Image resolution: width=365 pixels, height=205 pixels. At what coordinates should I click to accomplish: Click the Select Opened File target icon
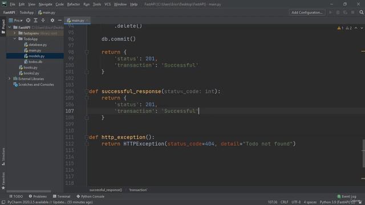point(28,20)
